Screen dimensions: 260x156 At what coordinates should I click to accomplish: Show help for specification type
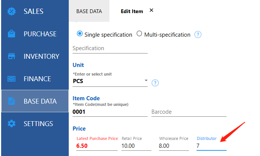(x=198, y=34)
